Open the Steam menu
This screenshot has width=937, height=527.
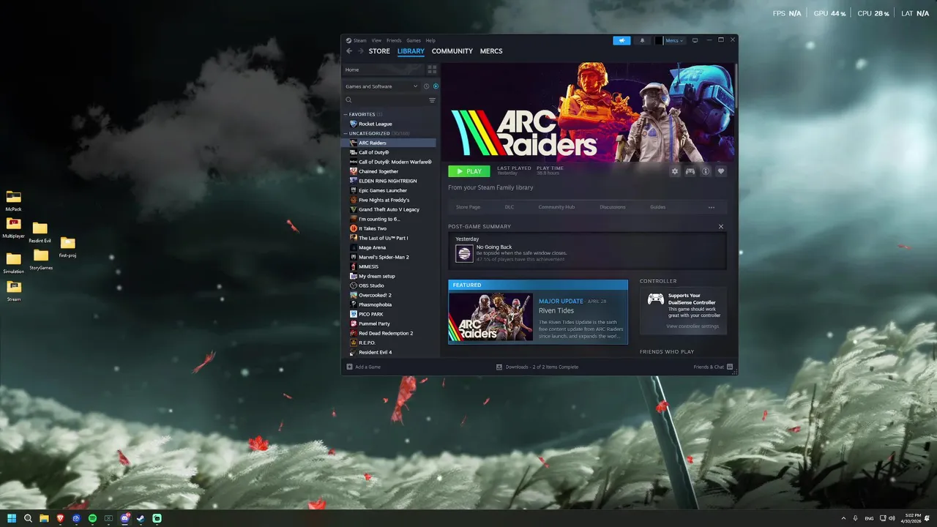click(356, 40)
